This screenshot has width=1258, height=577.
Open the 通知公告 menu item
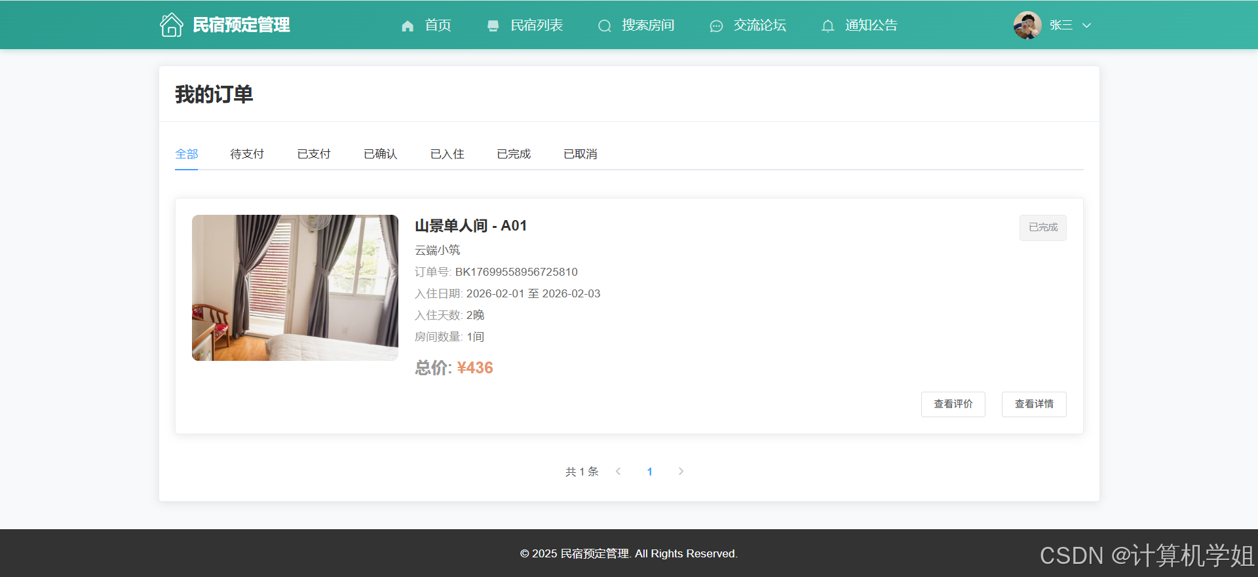[x=871, y=25]
